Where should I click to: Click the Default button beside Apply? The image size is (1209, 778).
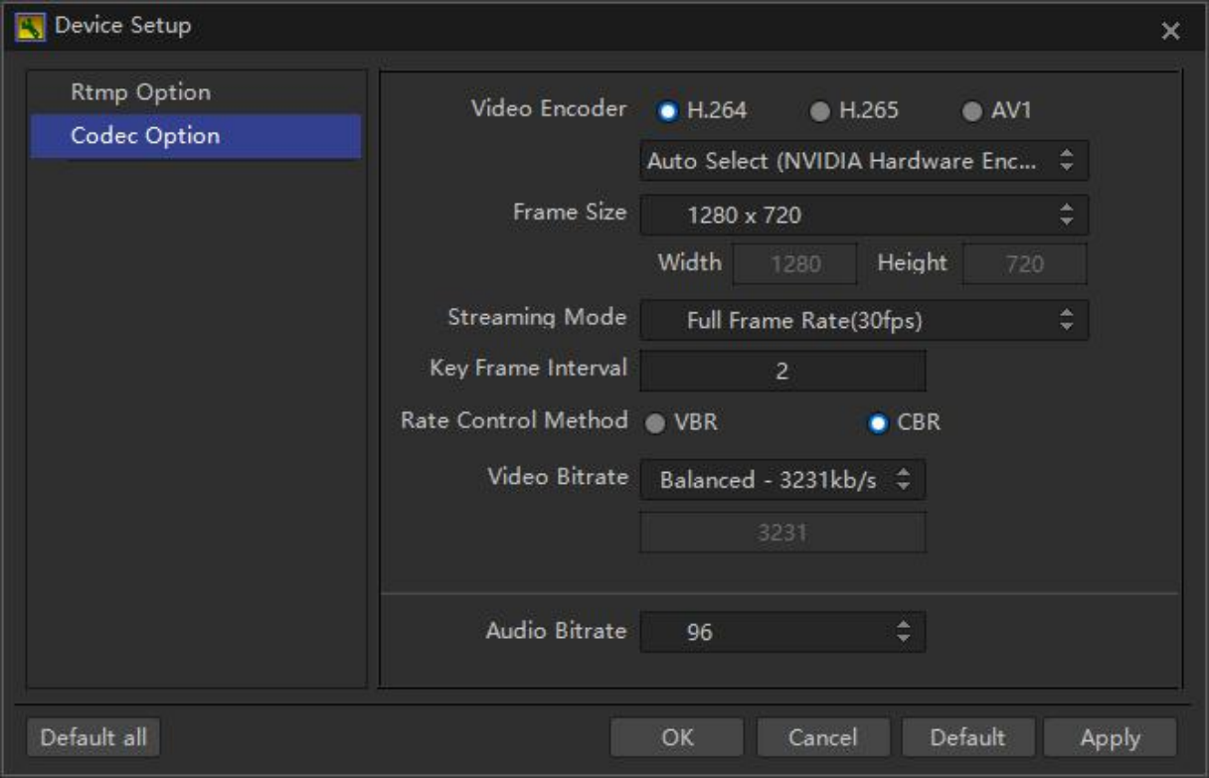click(967, 738)
